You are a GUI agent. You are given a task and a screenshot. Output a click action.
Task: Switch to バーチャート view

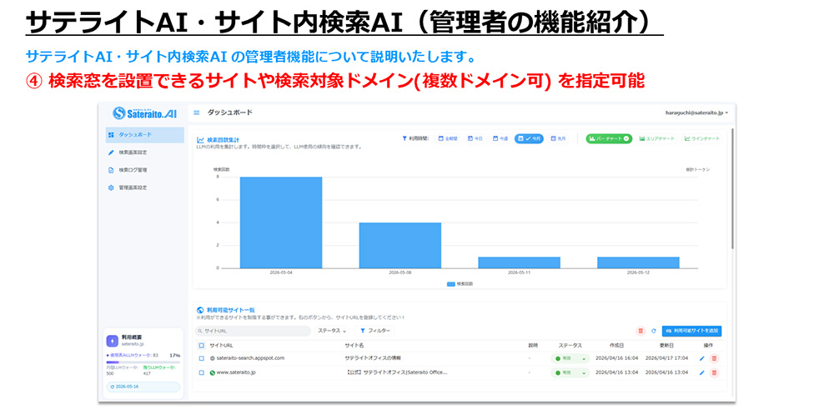(609, 138)
